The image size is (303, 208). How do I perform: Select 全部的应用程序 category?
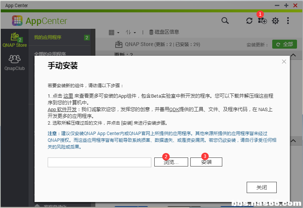[50, 54]
